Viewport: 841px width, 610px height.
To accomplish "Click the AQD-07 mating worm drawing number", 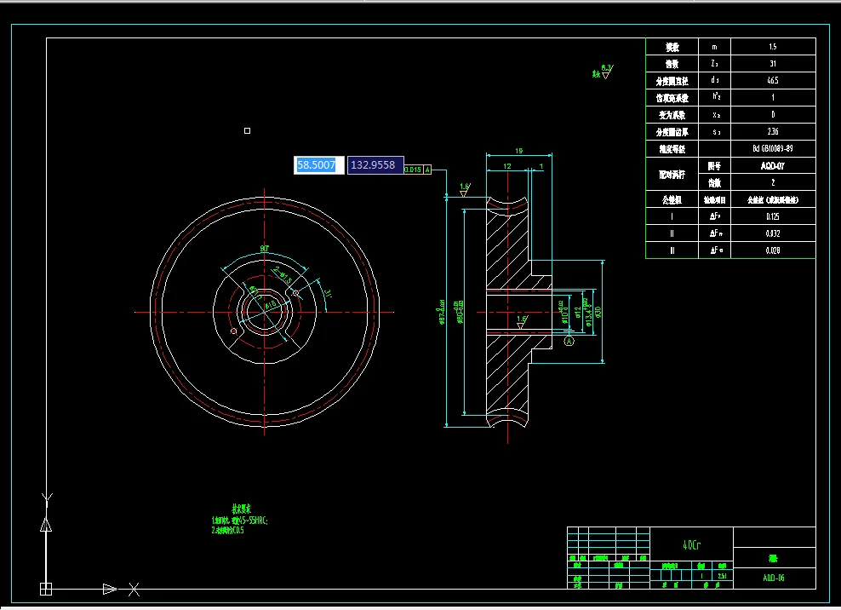I will (773, 166).
